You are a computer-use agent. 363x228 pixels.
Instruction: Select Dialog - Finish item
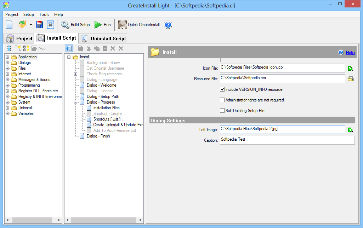tap(98, 136)
